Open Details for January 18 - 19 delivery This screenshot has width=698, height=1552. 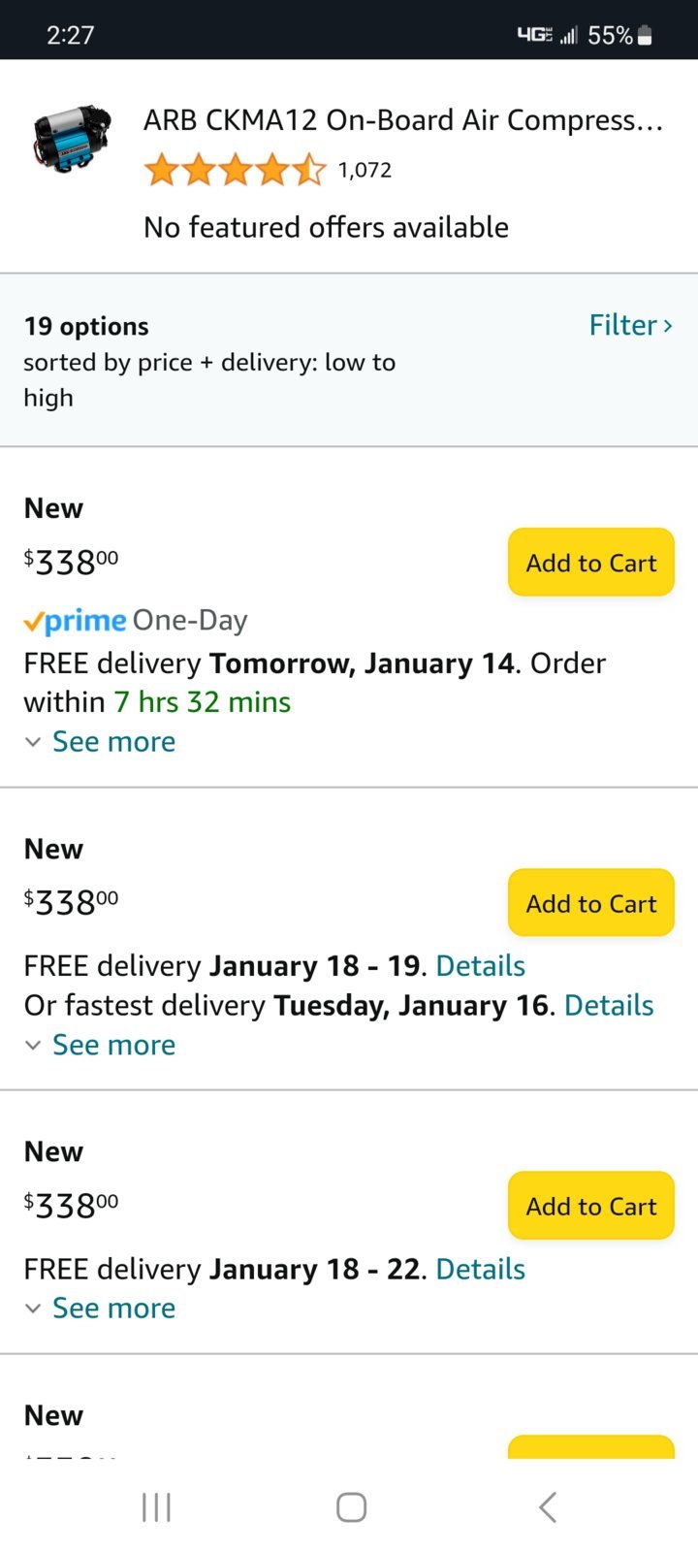(481, 966)
